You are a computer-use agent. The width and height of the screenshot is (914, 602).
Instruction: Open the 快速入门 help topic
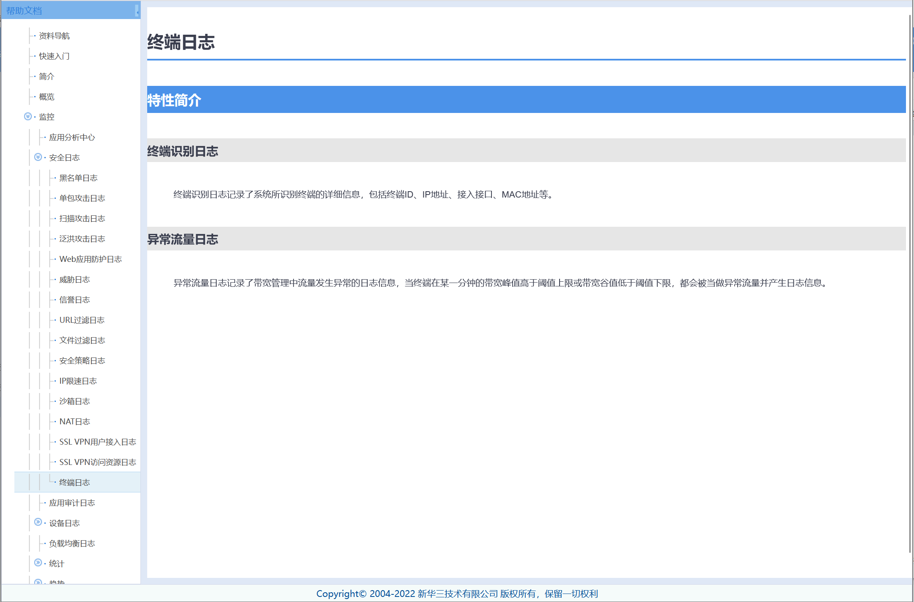click(x=54, y=56)
